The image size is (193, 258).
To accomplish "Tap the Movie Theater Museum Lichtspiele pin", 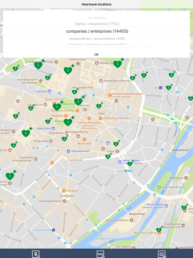I will tap(166, 206).
